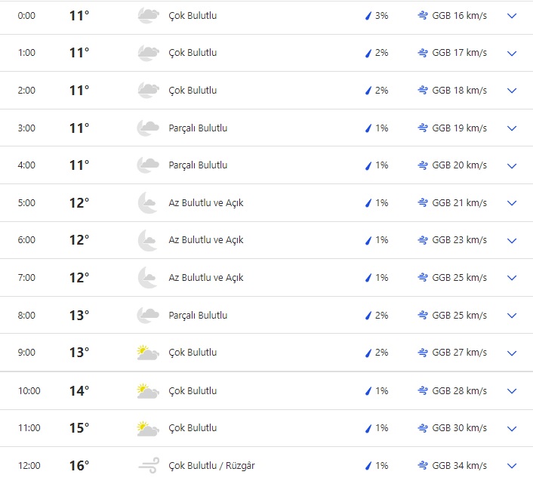Click the 14° temperature at 10:00
The image size is (533, 484).
79,390
